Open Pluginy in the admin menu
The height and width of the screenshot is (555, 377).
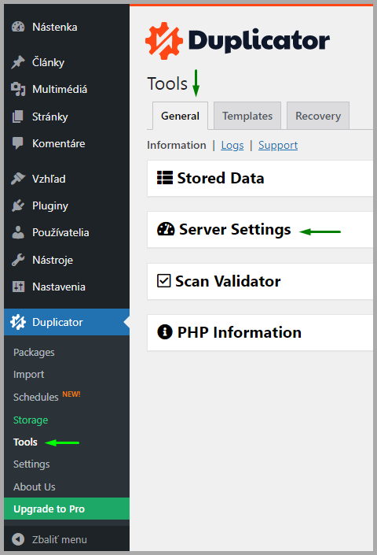coord(67,205)
